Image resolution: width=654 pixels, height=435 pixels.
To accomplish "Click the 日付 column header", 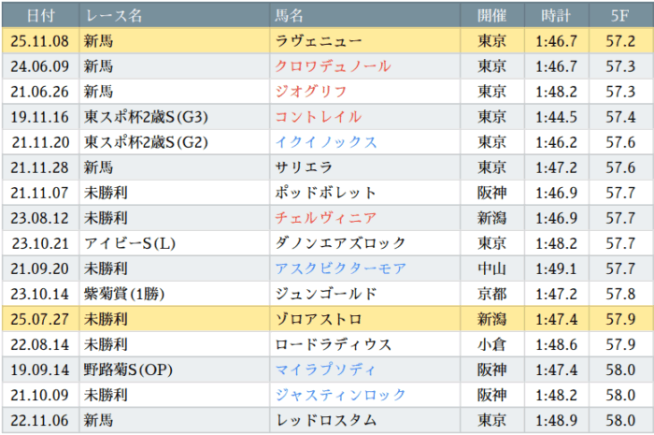I will pyautogui.click(x=40, y=16).
